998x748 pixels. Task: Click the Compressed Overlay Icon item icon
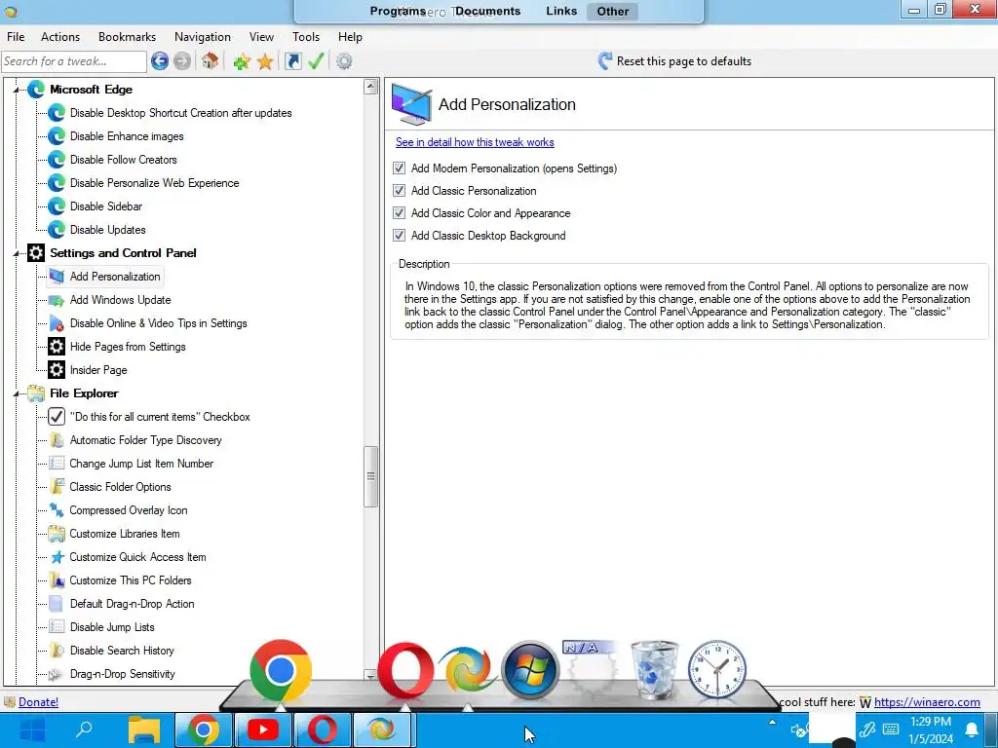point(57,510)
